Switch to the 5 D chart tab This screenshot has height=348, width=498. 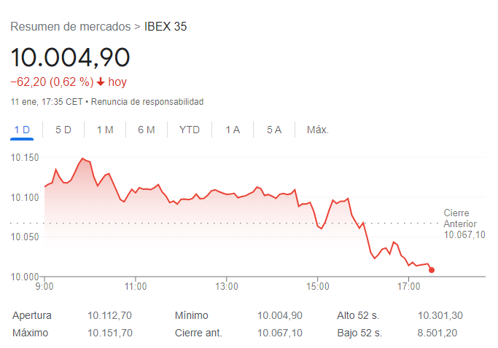(63, 130)
